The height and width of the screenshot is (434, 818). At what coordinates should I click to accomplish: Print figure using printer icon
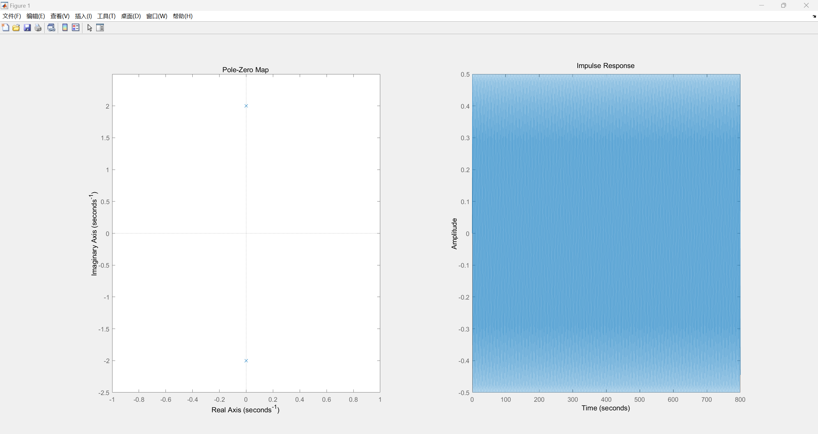(x=38, y=28)
